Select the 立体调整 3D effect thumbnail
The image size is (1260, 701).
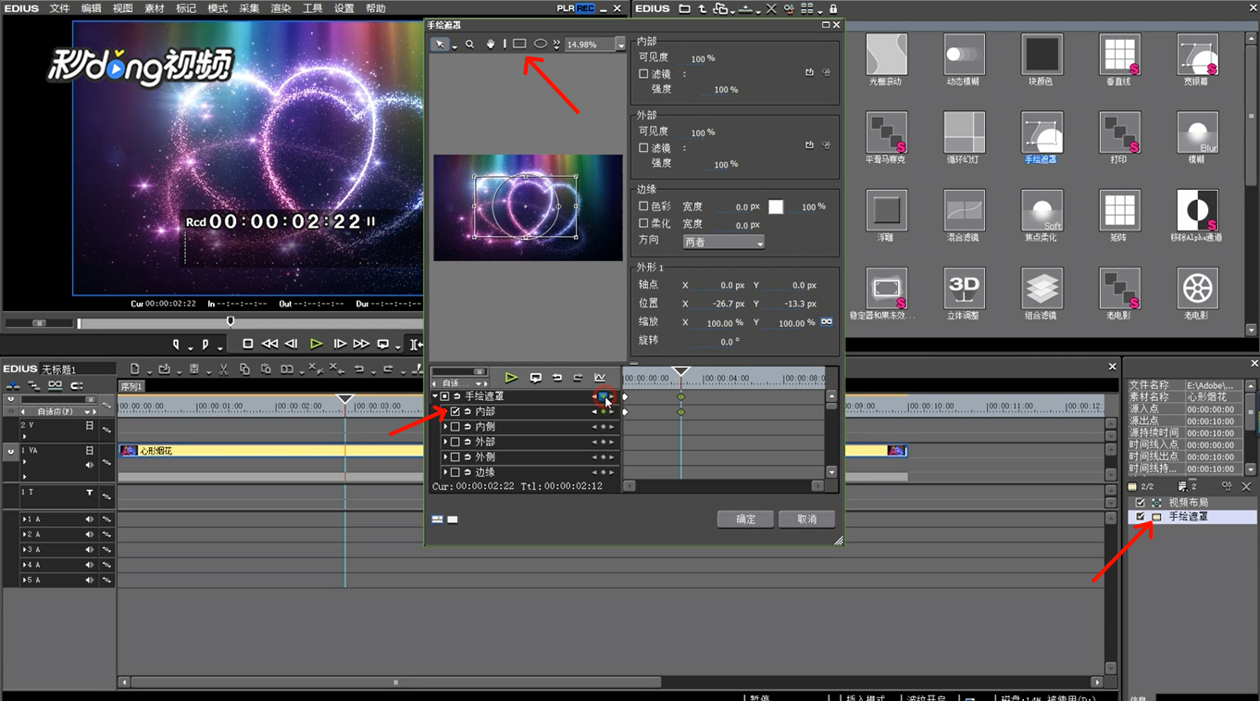click(x=964, y=294)
